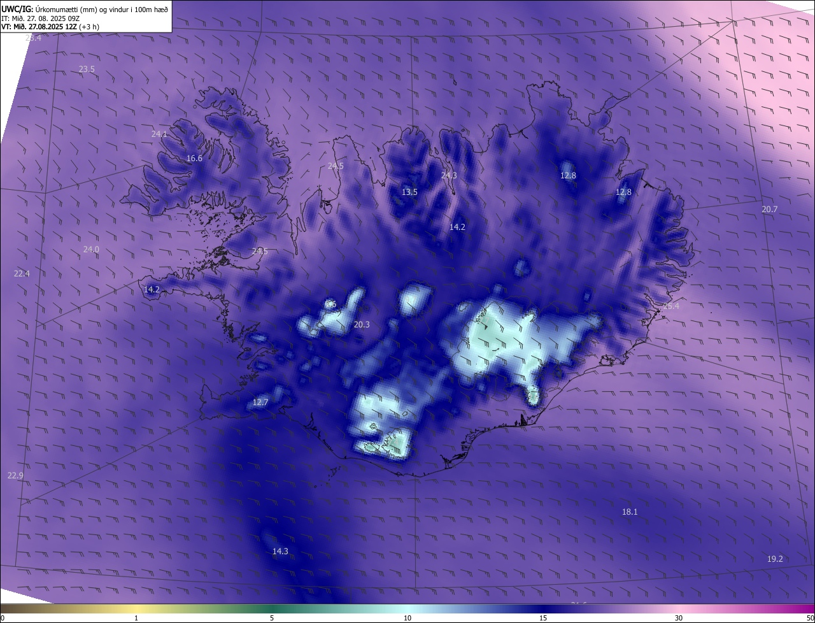The width and height of the screenshot is (815, 623).
Task: Click the 13.5 value label on the map
Action: coord(409,192)
